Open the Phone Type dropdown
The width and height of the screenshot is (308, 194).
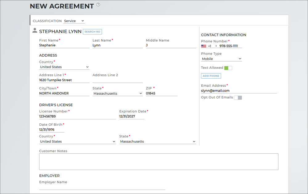[x=221, y=59]
